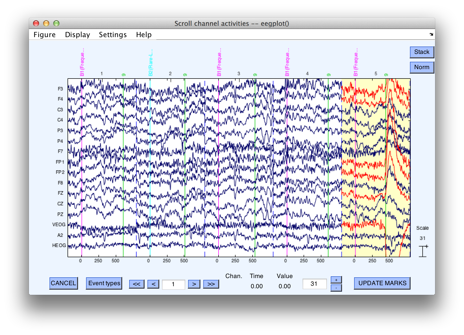The width and height of the screenshot is (464, 335).
Task: Click the B1(Freque... event label in epoch 1
Action: tap(82, 62)
